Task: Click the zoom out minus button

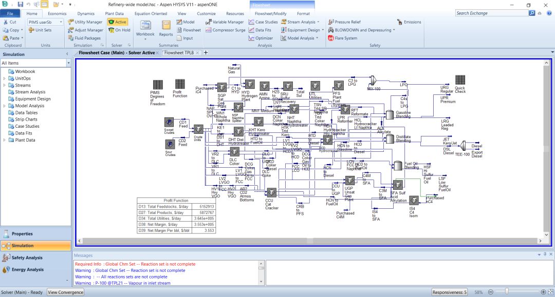Action: click(491, 292)
